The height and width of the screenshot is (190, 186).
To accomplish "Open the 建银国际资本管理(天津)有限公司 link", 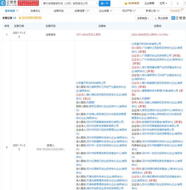I will click(x=160, y=91).
